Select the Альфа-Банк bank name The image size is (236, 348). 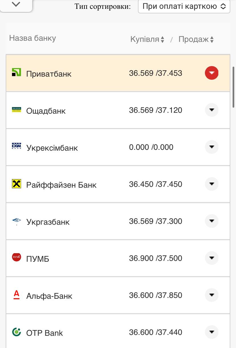49,296
